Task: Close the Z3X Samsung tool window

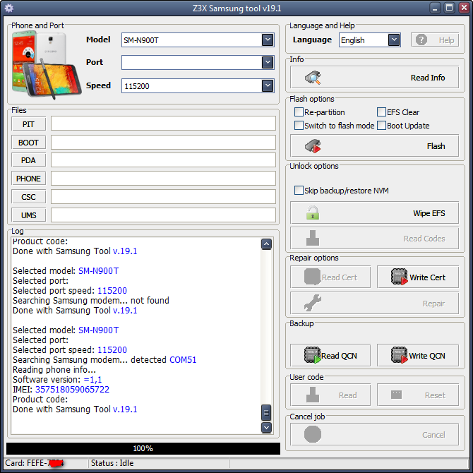Action: [x=464, y=8]
